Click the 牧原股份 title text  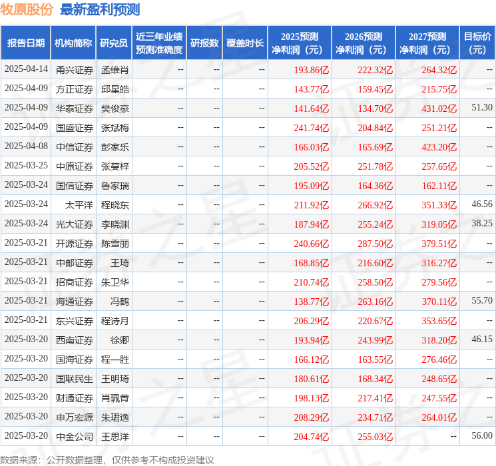click(x=27, y=9)
